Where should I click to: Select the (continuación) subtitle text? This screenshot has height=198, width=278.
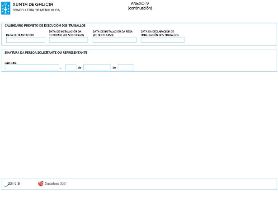click(x=140, y=8)
